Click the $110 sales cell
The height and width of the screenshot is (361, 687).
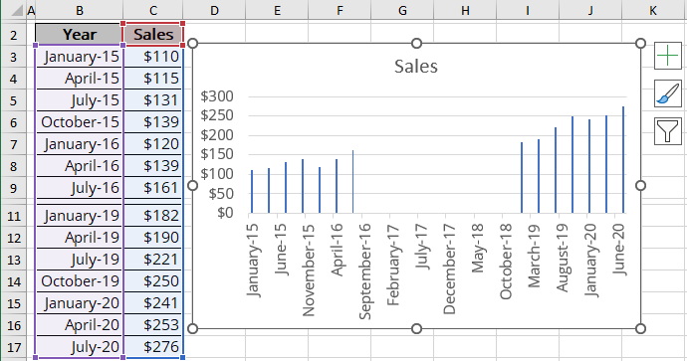pos(153,57)
